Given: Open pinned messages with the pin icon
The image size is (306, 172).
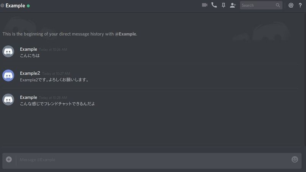Looking at the screenshot, I should 223,5.
